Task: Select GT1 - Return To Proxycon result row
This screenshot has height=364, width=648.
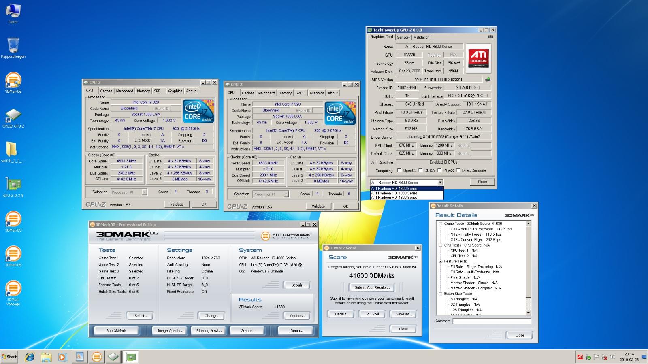Action: pyautogui.click(x=481, y=229)
